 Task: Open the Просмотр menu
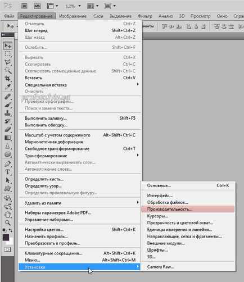click(x=200, y=16)
